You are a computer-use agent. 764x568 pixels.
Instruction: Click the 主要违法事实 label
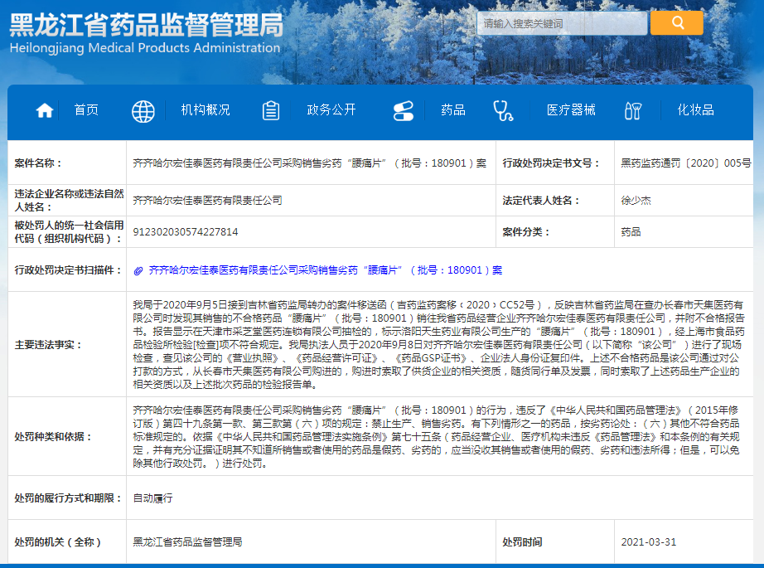[x=48, y=345]
